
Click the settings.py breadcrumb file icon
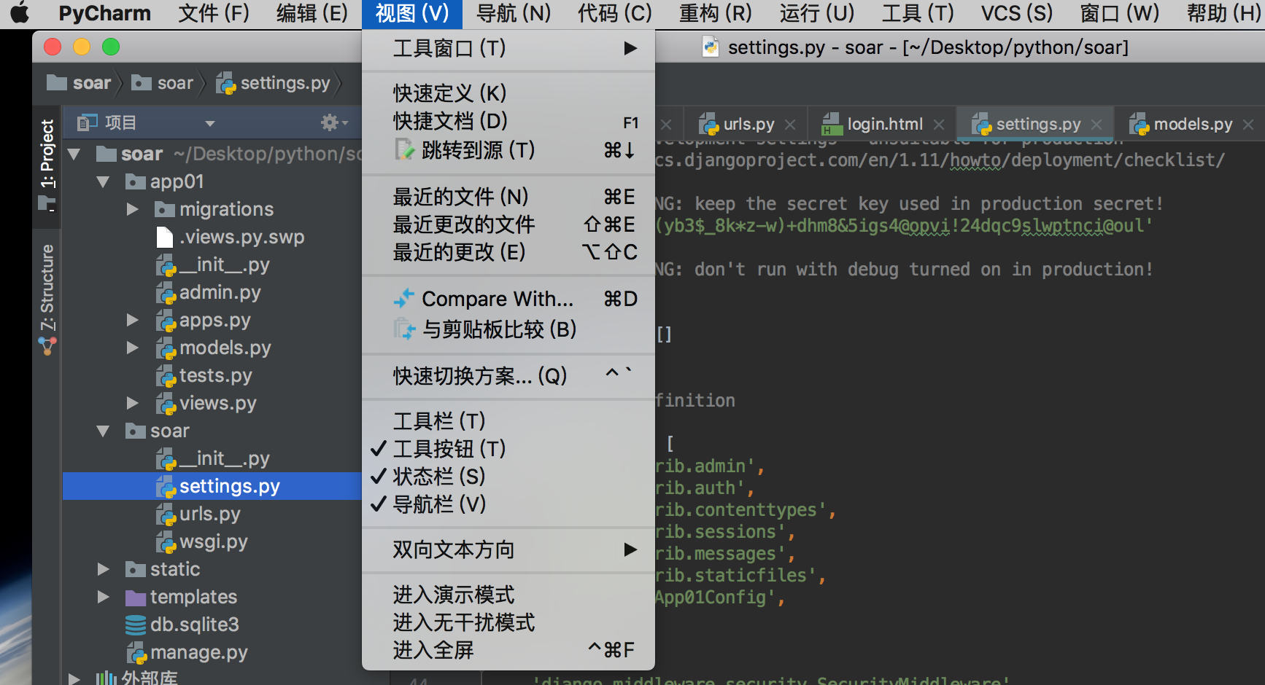click(x=226, y=83)
